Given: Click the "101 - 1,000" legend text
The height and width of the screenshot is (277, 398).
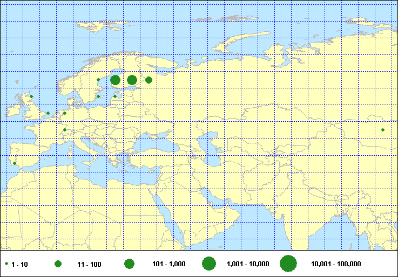Looking at the screenshot, I should tap(169, 264).
